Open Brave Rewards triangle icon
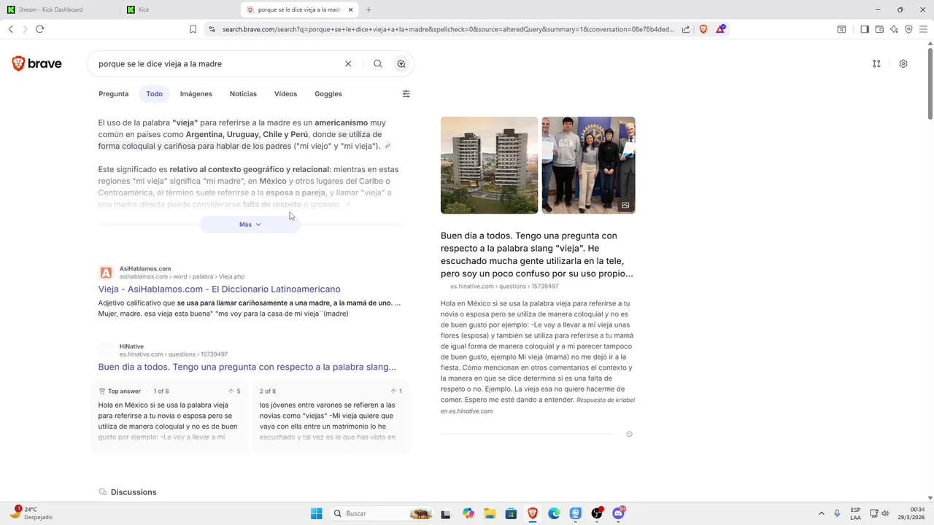The image size is (934, 525). coord(720,29)
